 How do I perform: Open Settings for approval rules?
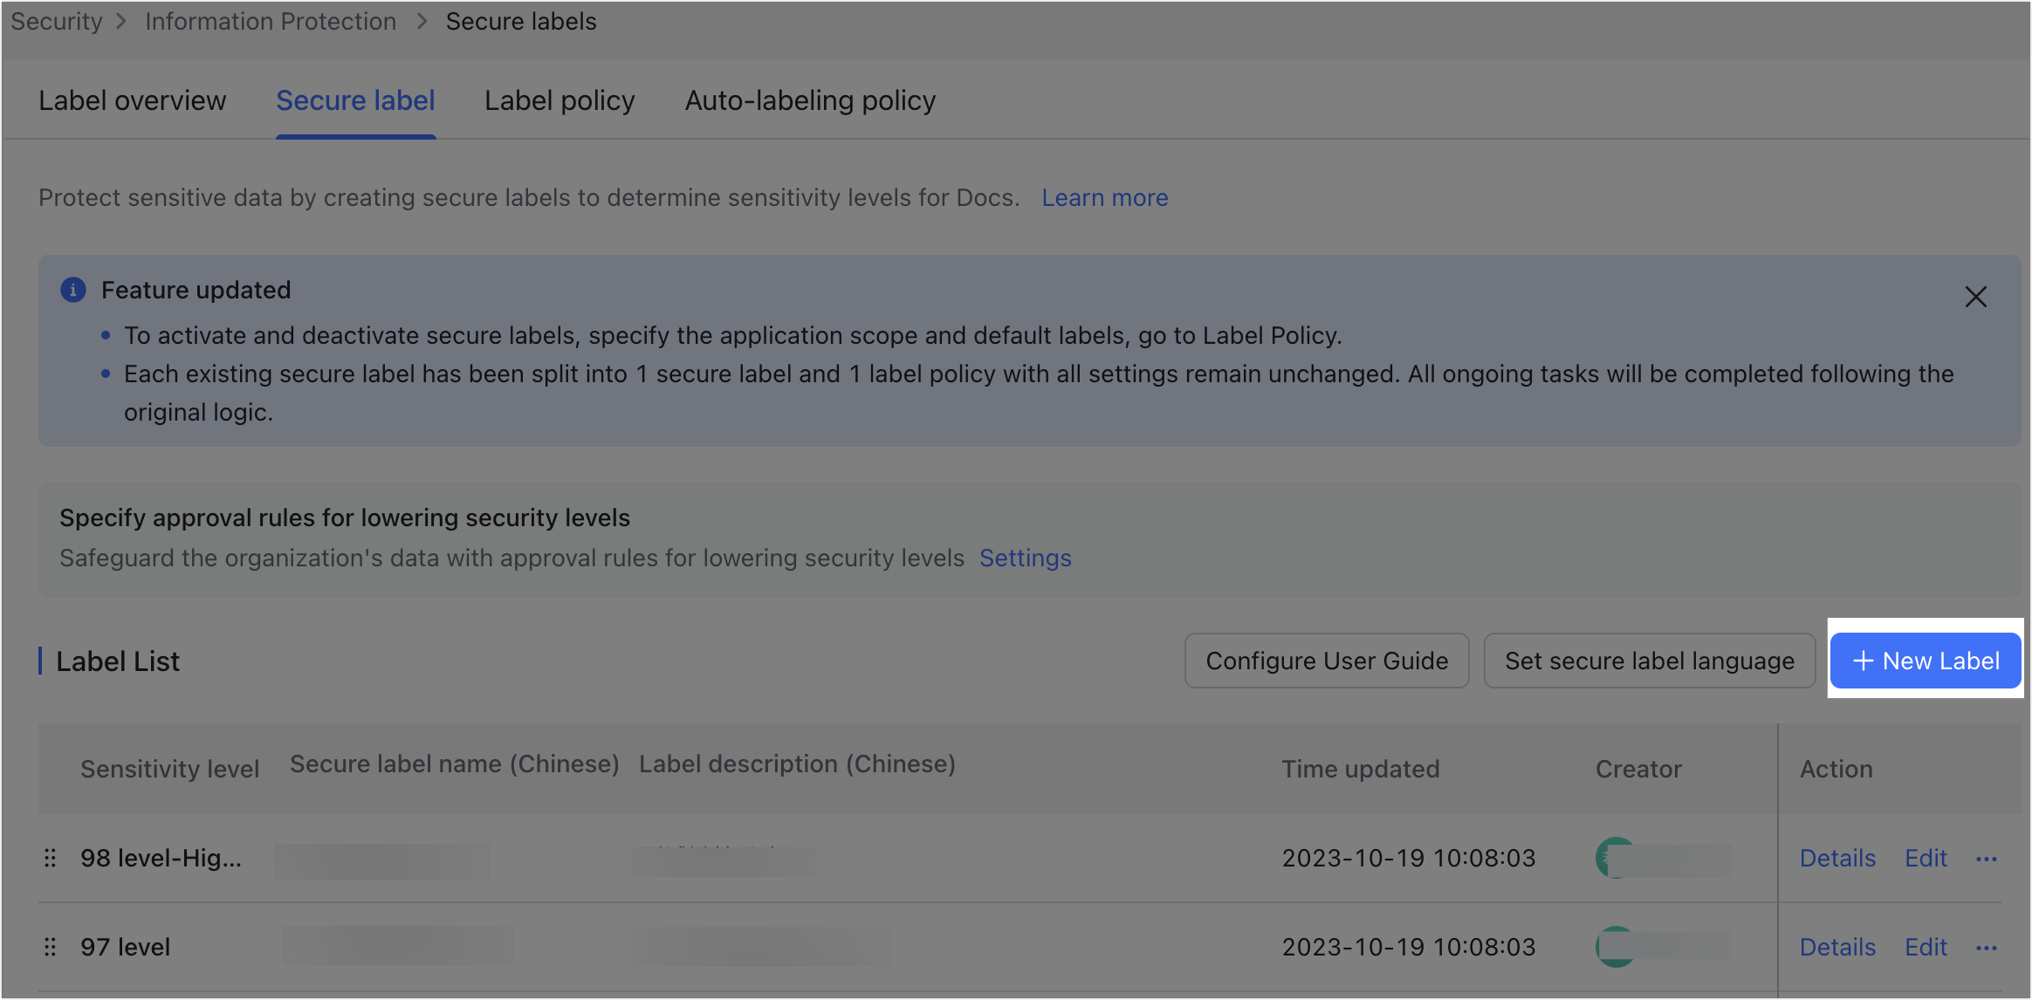coord(1025,558)
